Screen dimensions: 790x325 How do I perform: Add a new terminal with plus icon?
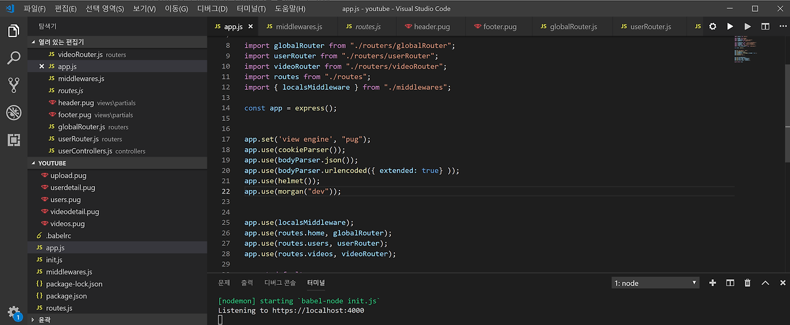(x=712, y=283)
